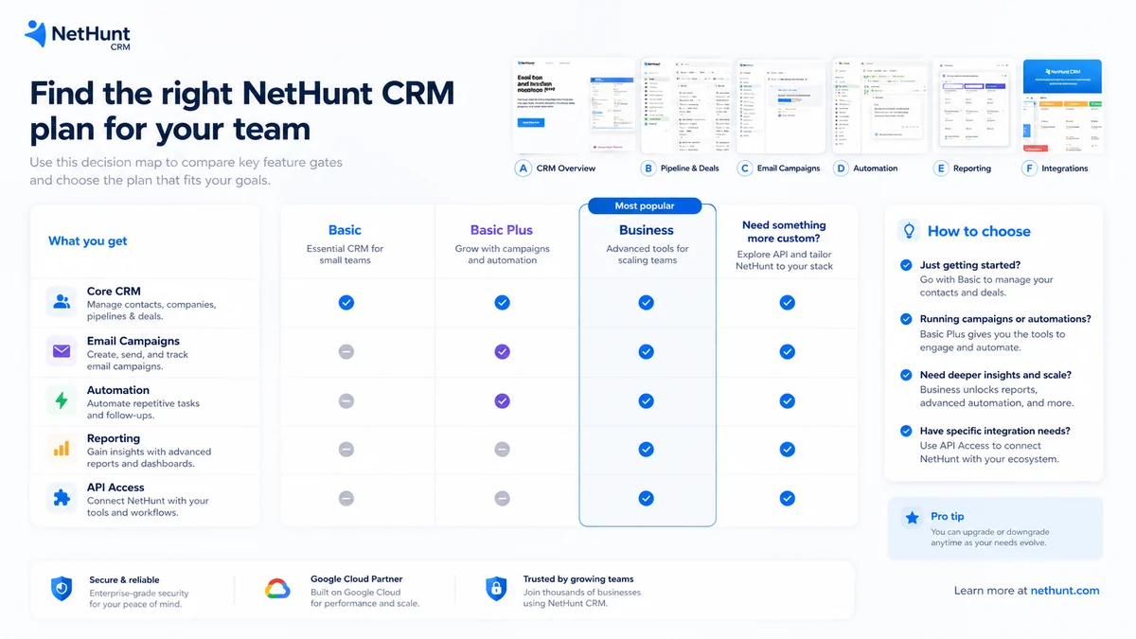
Task: Click the circled F badge for Integrations
Action: [1029, 169]
